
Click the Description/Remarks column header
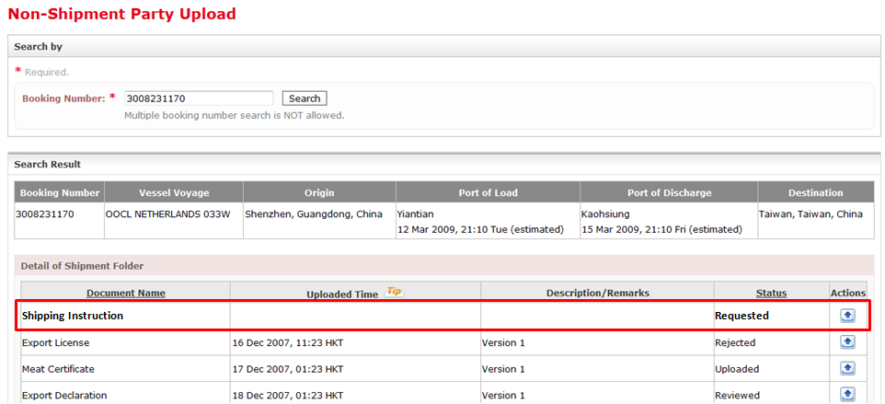point(597,294)
